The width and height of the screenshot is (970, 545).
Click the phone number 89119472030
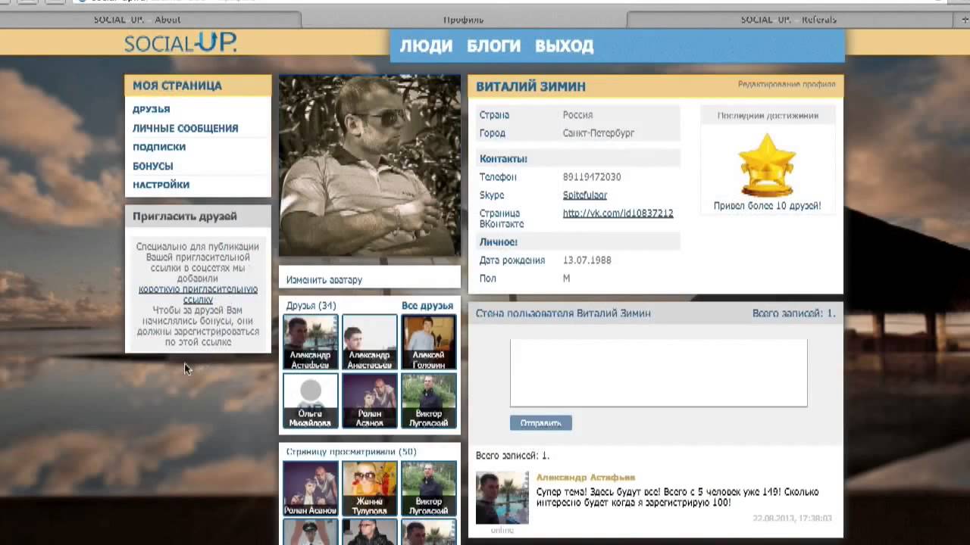(592, 177)
